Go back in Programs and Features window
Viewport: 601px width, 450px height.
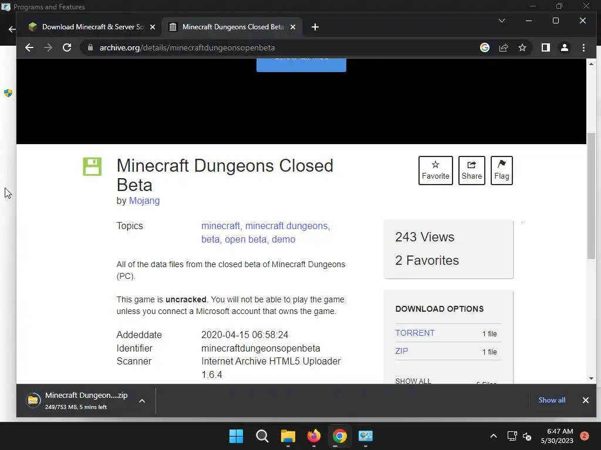point(12,29)
